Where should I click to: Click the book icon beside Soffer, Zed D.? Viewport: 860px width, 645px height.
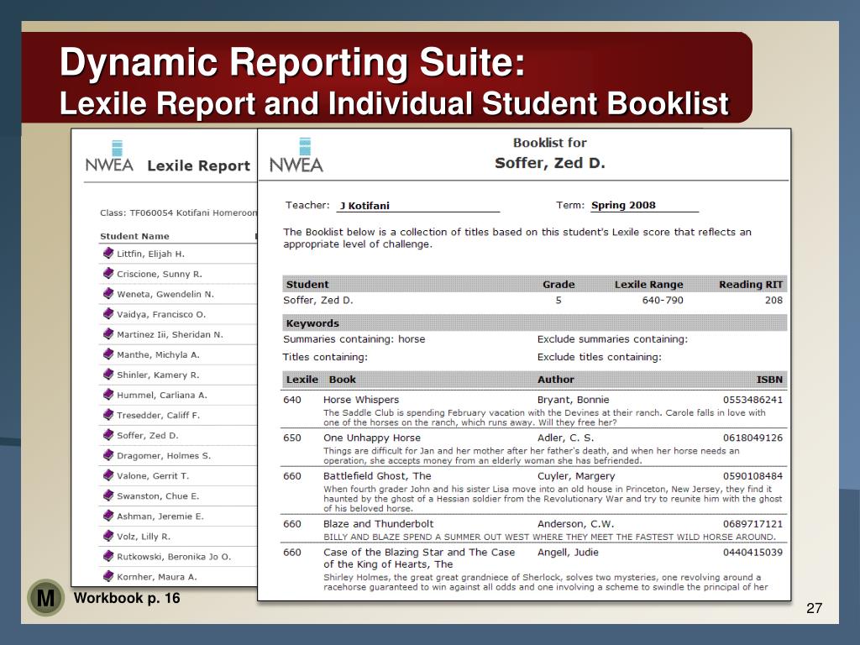point(108,435)
